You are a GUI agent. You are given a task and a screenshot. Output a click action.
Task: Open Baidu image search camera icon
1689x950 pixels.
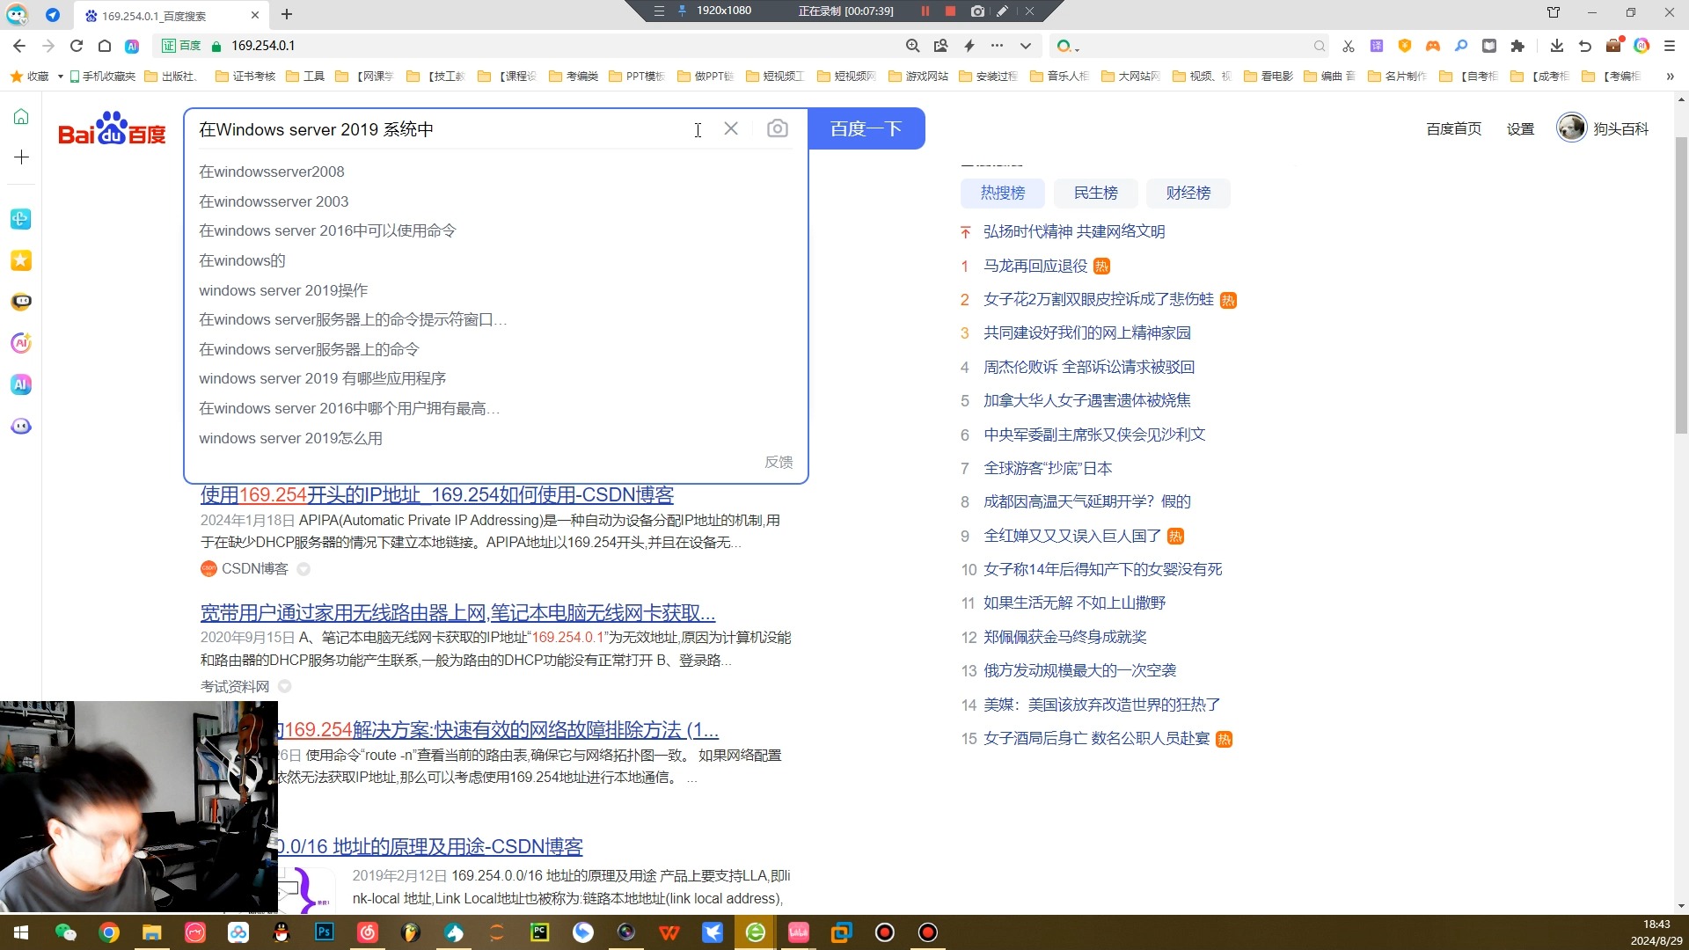pyautogui.click(x=777, y=128)
